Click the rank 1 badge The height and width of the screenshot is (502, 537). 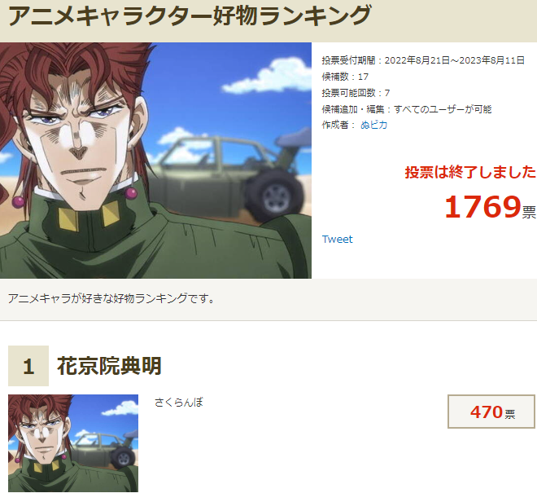pyautogui.click(x=28, y=366)
